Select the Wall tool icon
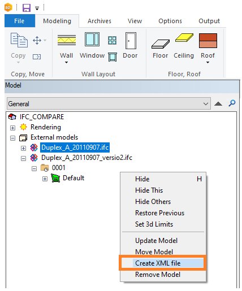This screenshot has width=242, height=291. (x=67, y=40)
